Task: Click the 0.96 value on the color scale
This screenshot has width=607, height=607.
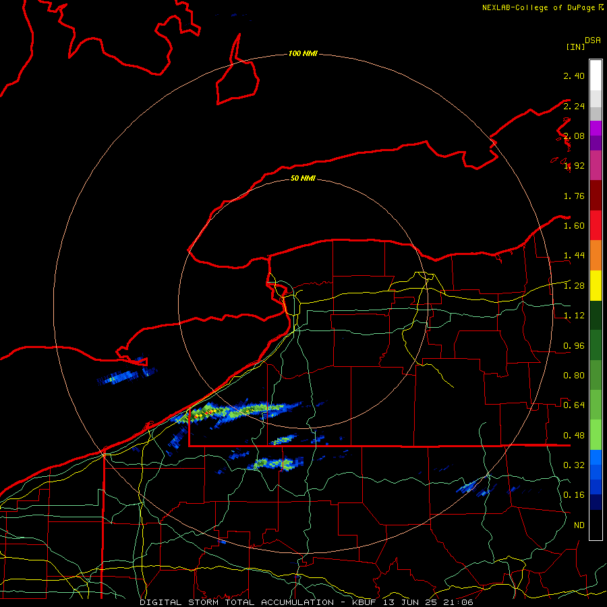Action: [574, 346]
